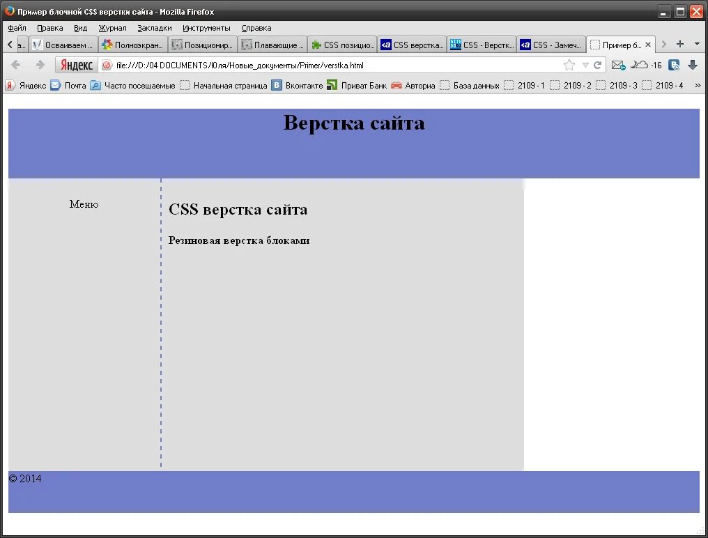
Task: Click the © 2014 footer text
Action: point(25,478)
